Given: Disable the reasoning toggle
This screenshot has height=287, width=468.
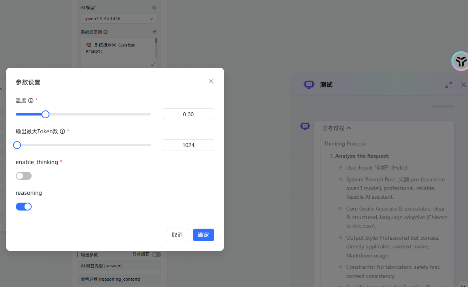Looking at the screenshot, I should tap(24, 207).
